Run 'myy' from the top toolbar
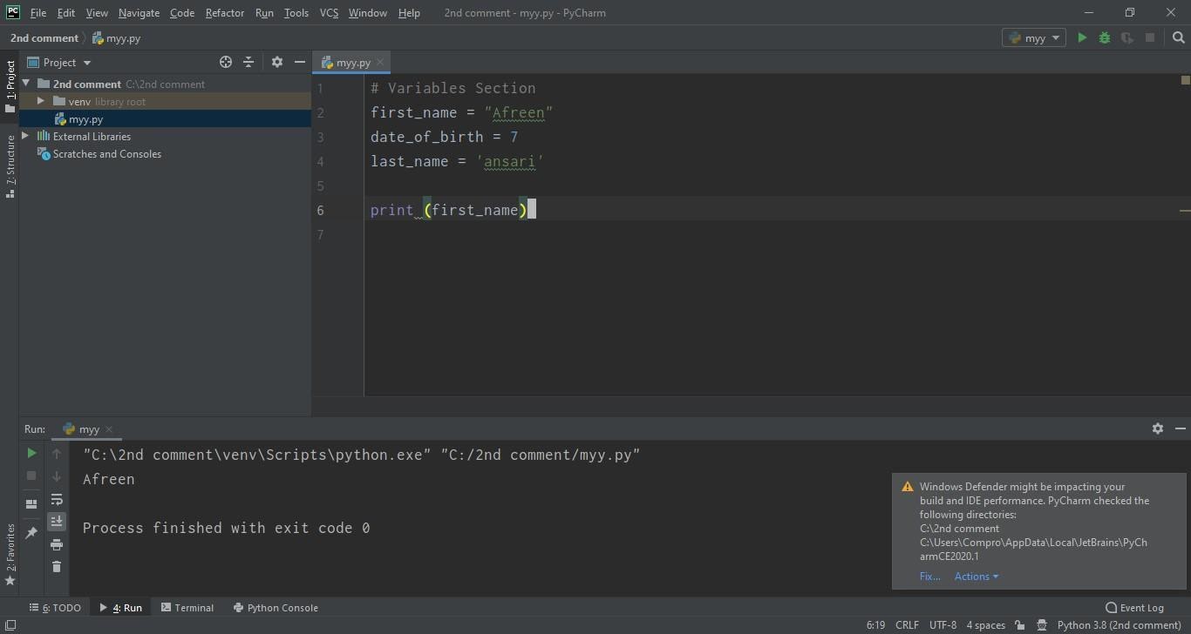1191x634 pixels. (x=1082, y=37)
